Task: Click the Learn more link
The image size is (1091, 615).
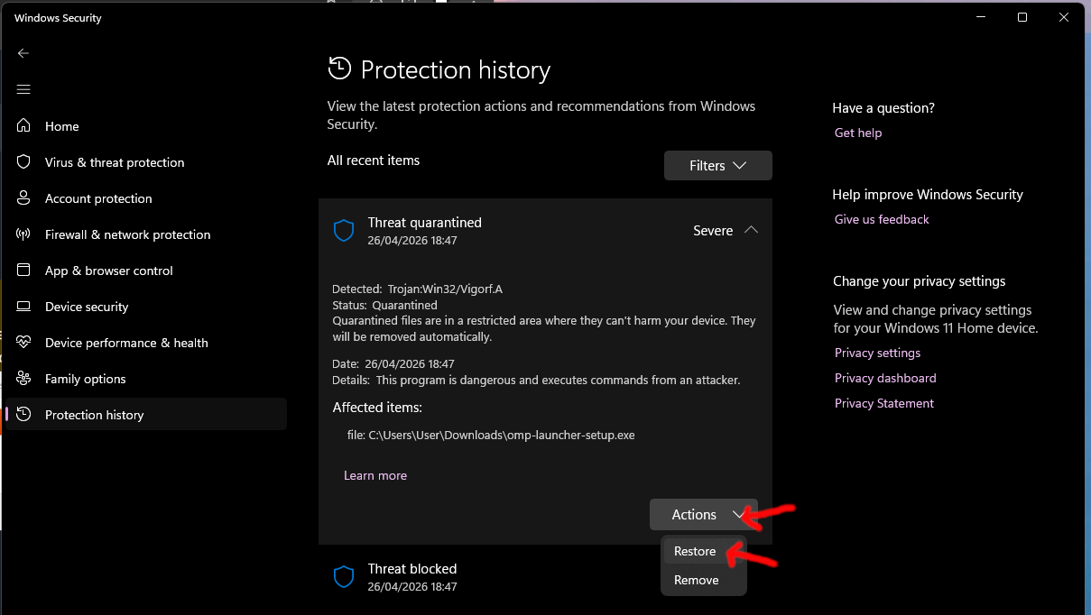Action: point(375,475)
